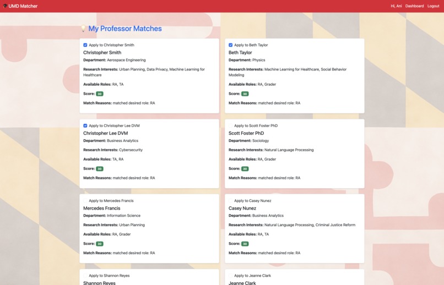
Task: Click 'Department: Information Science' text
Action: coord(112,216)
